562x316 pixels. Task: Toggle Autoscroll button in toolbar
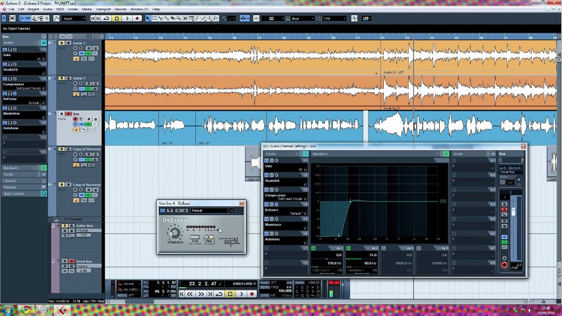click(x=244, y=18)
